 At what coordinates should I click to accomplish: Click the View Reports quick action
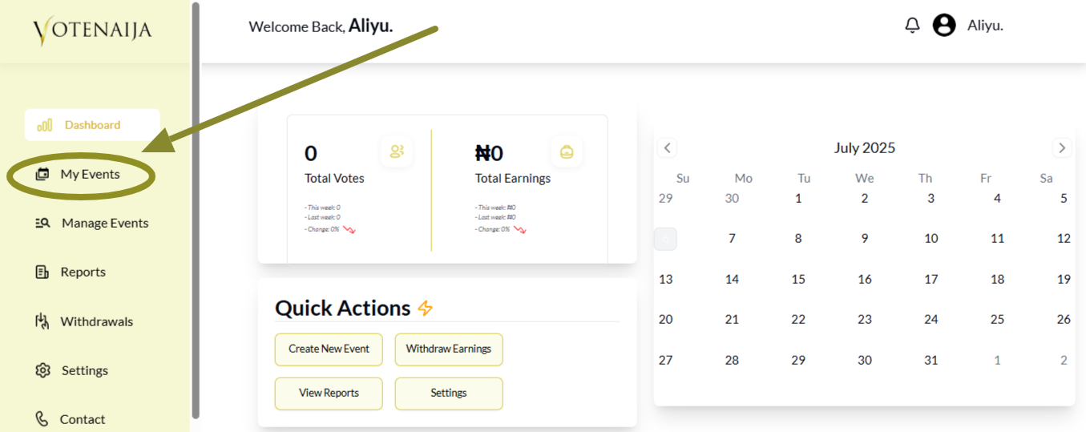coord(329,393)
